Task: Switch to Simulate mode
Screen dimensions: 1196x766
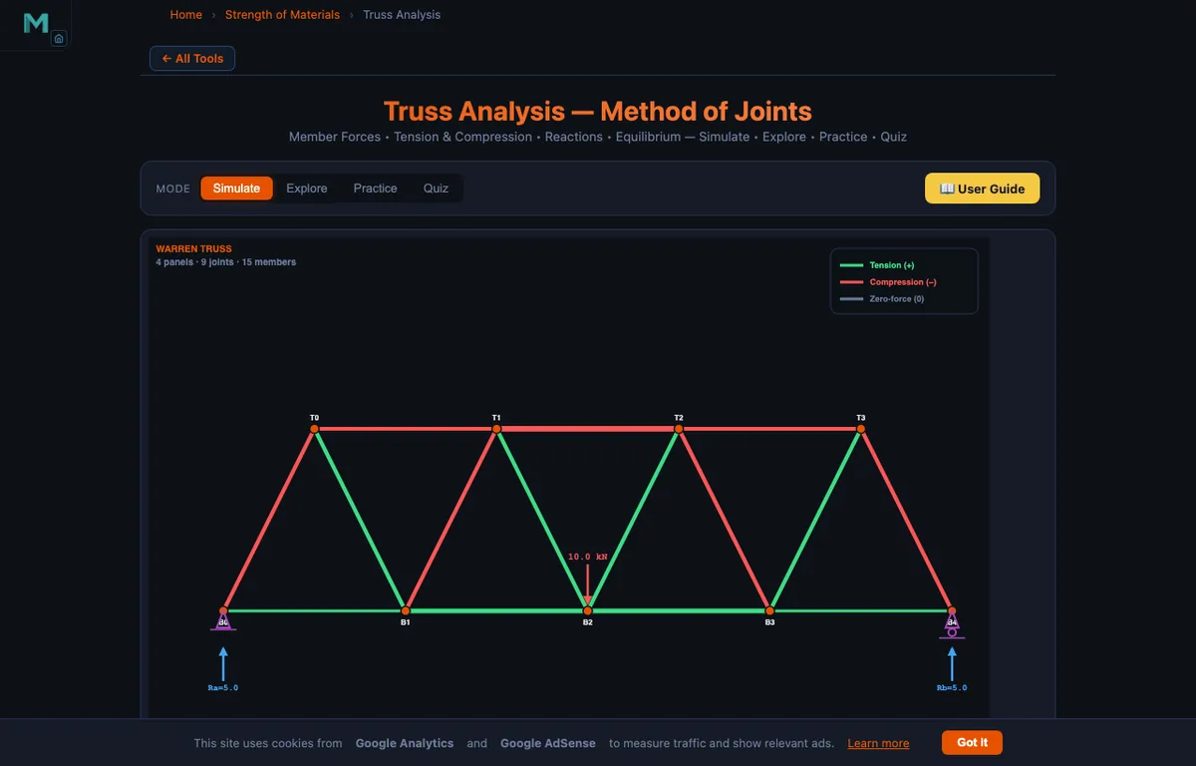Action: 236,189
